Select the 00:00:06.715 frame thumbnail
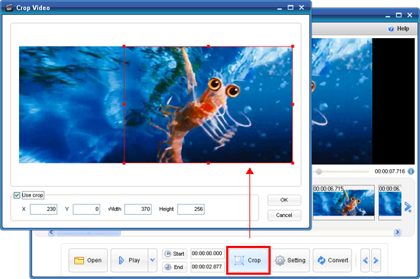The width and height of the screenshot is (420, 279). [x=344, y=203]
